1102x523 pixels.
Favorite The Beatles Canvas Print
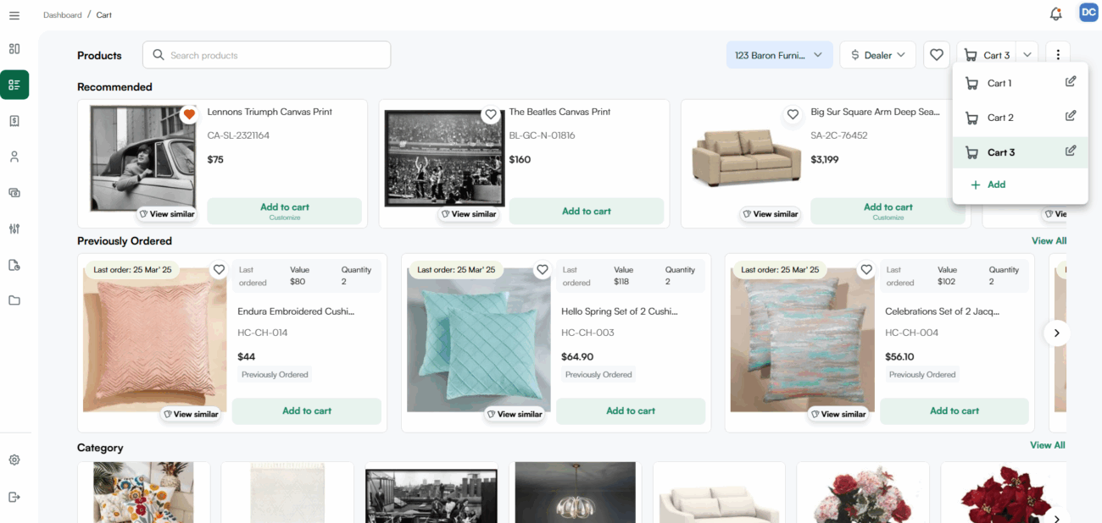pos(491,114)
